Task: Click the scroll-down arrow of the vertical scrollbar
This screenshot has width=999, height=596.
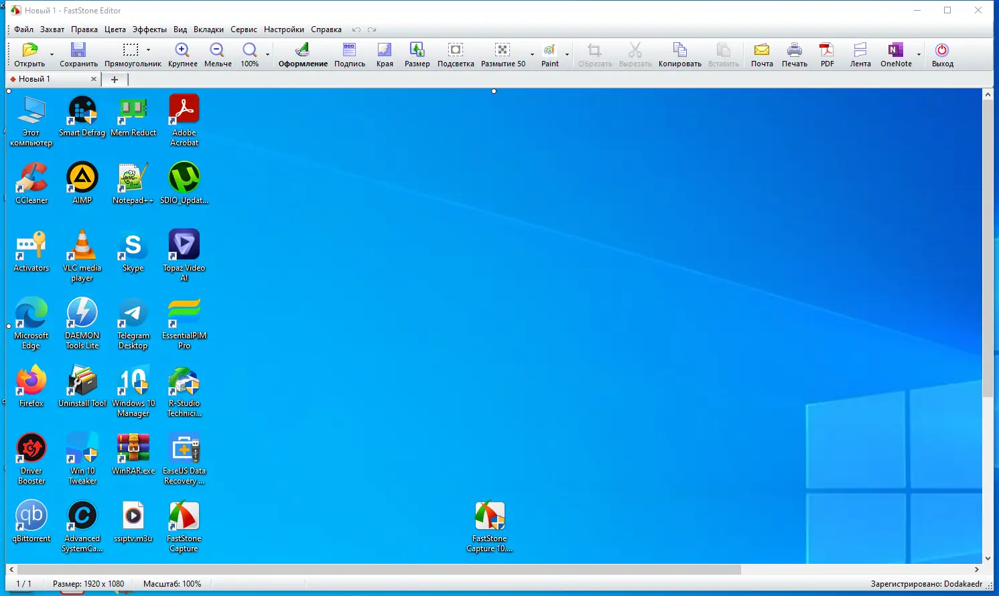Action: pyautogui.click(x=988, y=558)
